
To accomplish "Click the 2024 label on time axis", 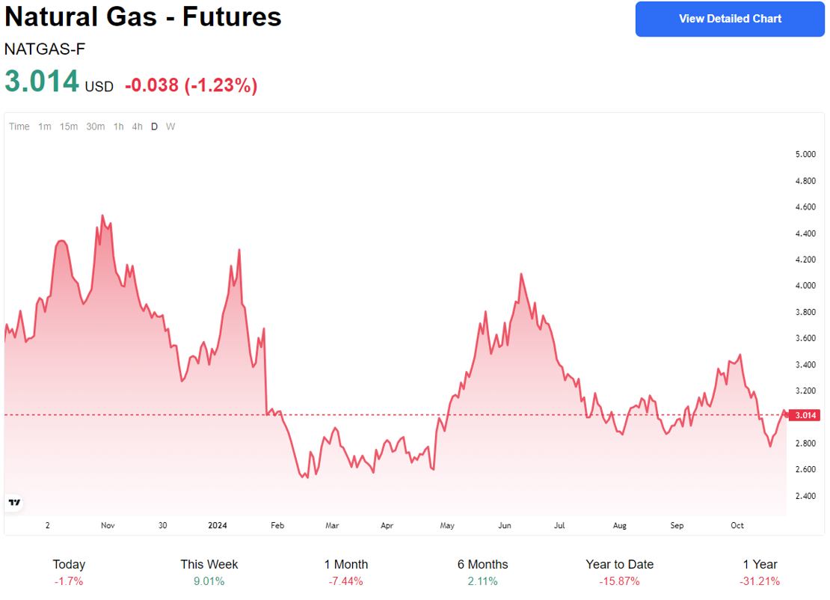I will (x=217, y=525).
